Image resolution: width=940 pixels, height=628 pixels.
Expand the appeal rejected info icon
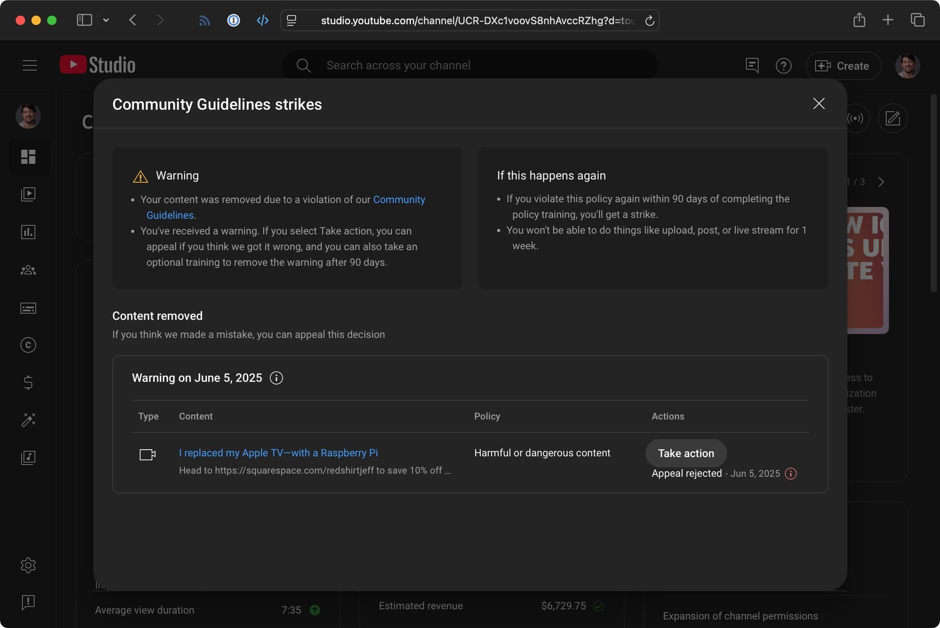click(x=791, y=474)
